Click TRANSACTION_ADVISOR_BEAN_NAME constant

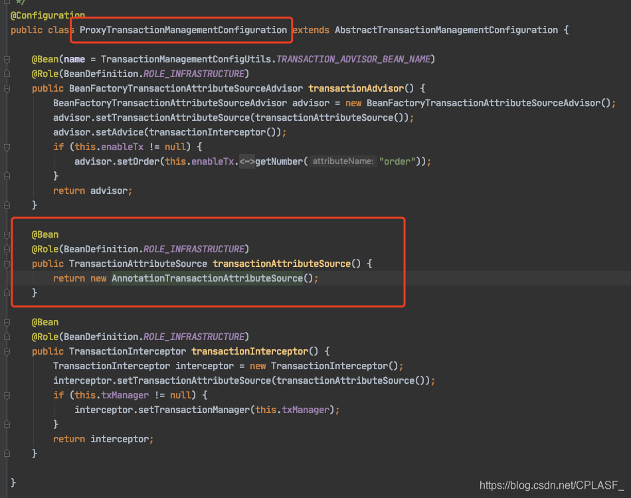353,59
